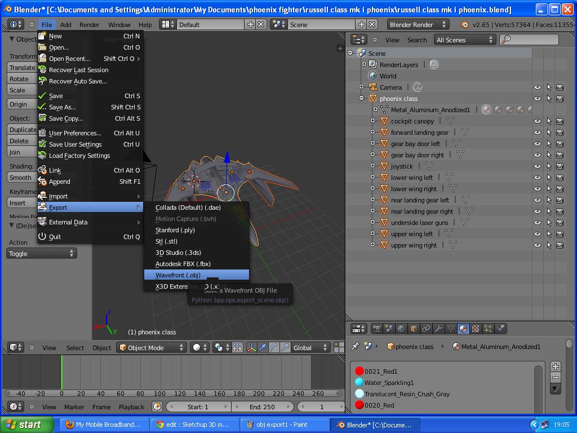Open the Modifiers wrench tab icon
Image resolution: width=577 pixels, height=433 pixels.
coord(438,329)
